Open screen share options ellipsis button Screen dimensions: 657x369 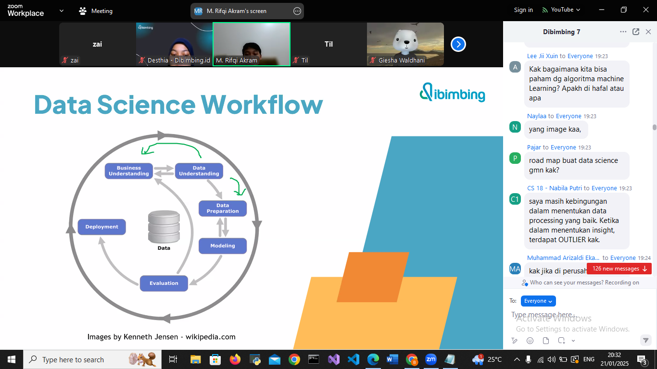[297, 11]
